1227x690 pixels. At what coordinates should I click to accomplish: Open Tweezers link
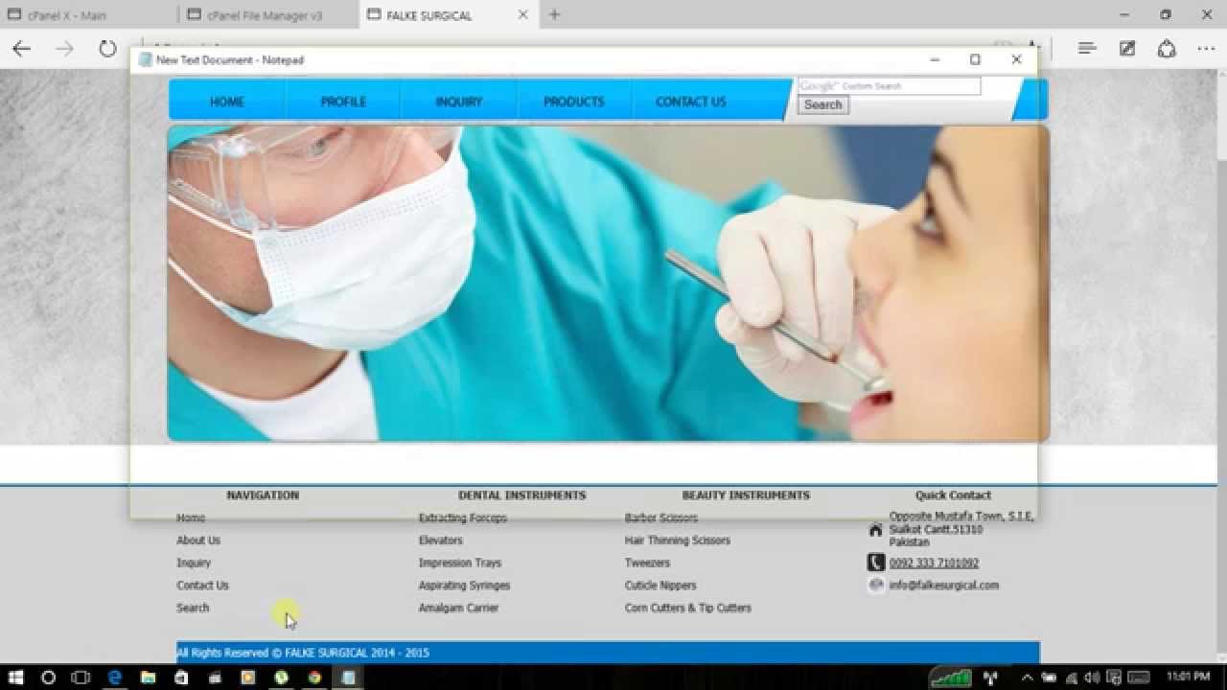648,563
